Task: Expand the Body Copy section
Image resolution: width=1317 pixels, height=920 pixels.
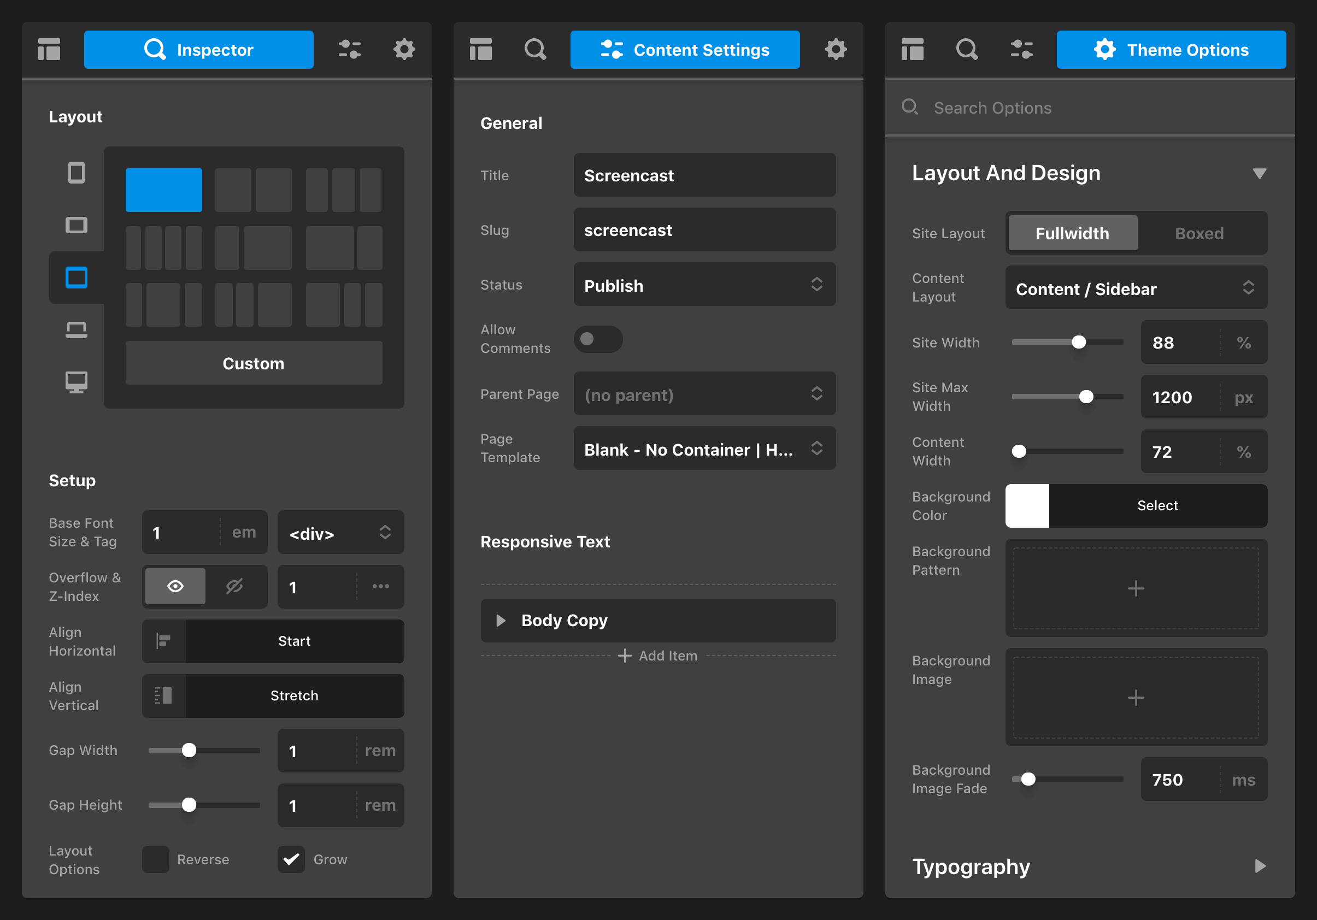Action: click(x=500, y=620)
